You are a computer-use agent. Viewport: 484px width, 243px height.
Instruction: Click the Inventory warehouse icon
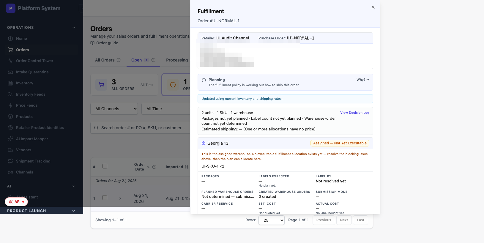(x=10, y=83)
